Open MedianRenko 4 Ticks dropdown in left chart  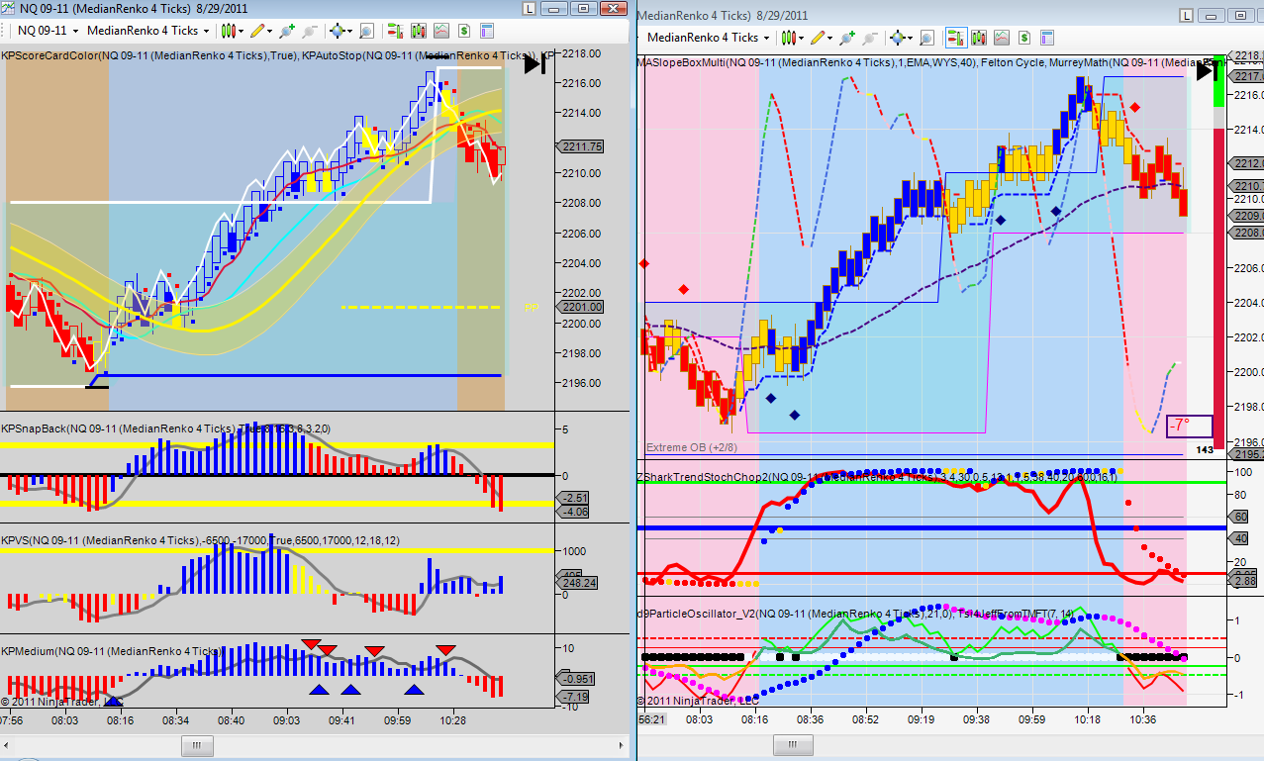click(146, 31)
